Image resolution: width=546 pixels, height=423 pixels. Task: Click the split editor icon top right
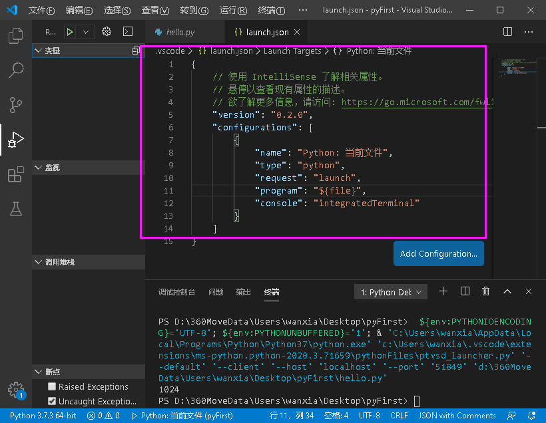click(x=507, y=31)
